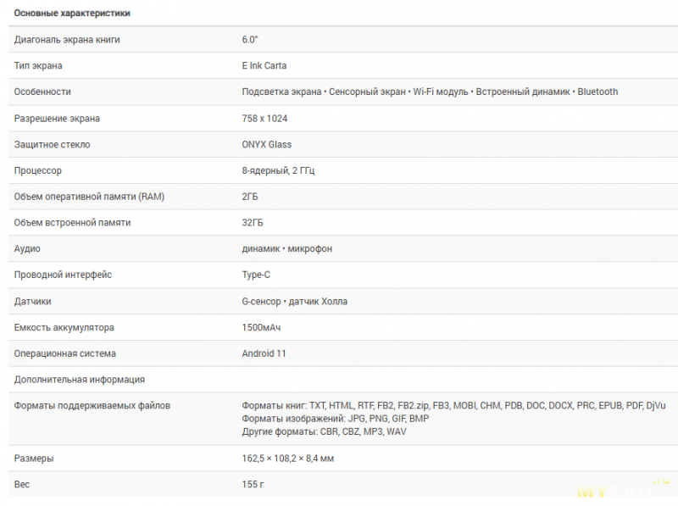Click the 'Дополнительная информация' row
Screen dimensions: 678x506
(x=343, y=380)
